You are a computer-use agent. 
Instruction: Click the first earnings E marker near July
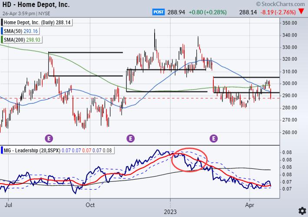[49, 138]
